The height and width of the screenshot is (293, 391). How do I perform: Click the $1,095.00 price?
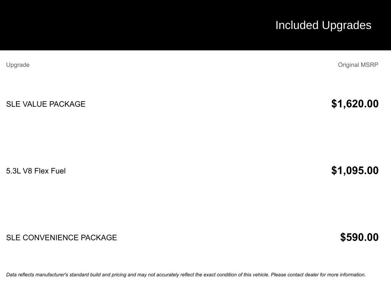point(355,171)
